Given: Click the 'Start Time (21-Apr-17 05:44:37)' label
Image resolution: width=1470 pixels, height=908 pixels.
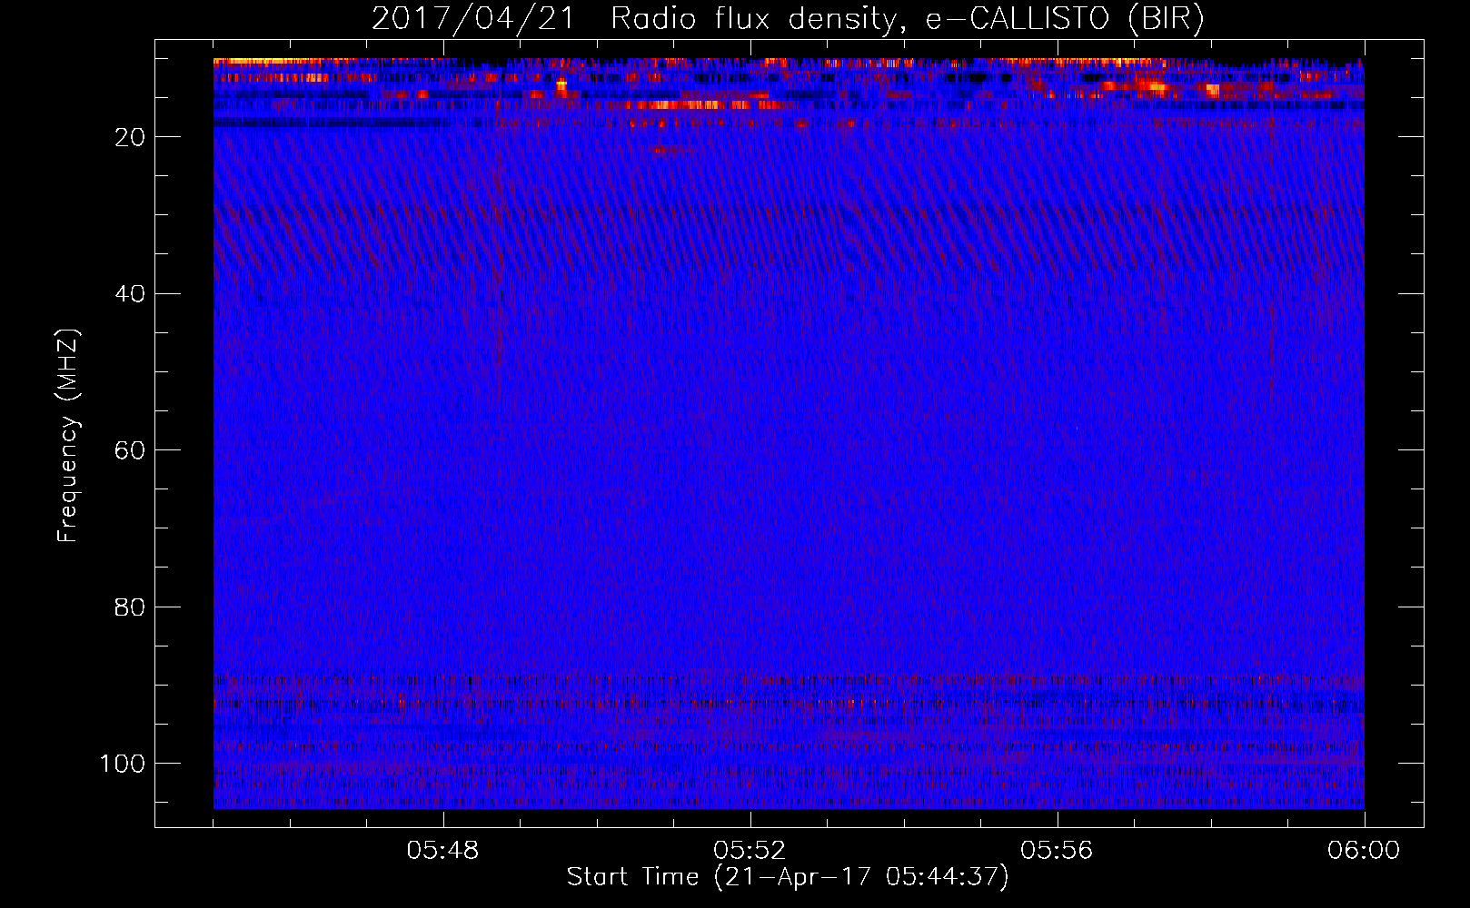Looking at the screenshot, I should click(x=788, y=877).
